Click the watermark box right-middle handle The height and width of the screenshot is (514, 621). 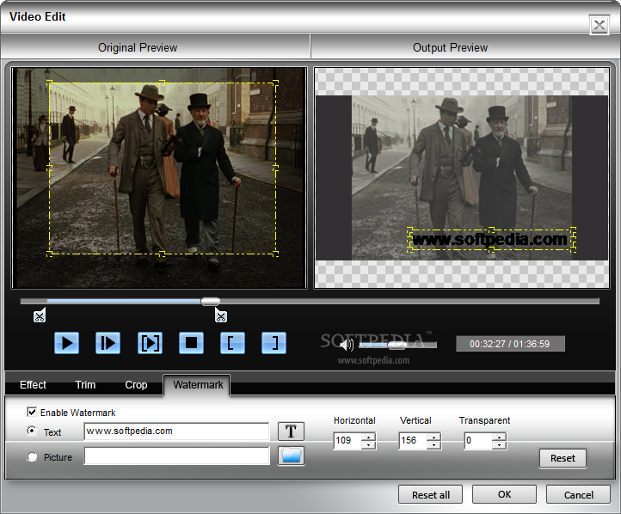(x=573, y=240)
